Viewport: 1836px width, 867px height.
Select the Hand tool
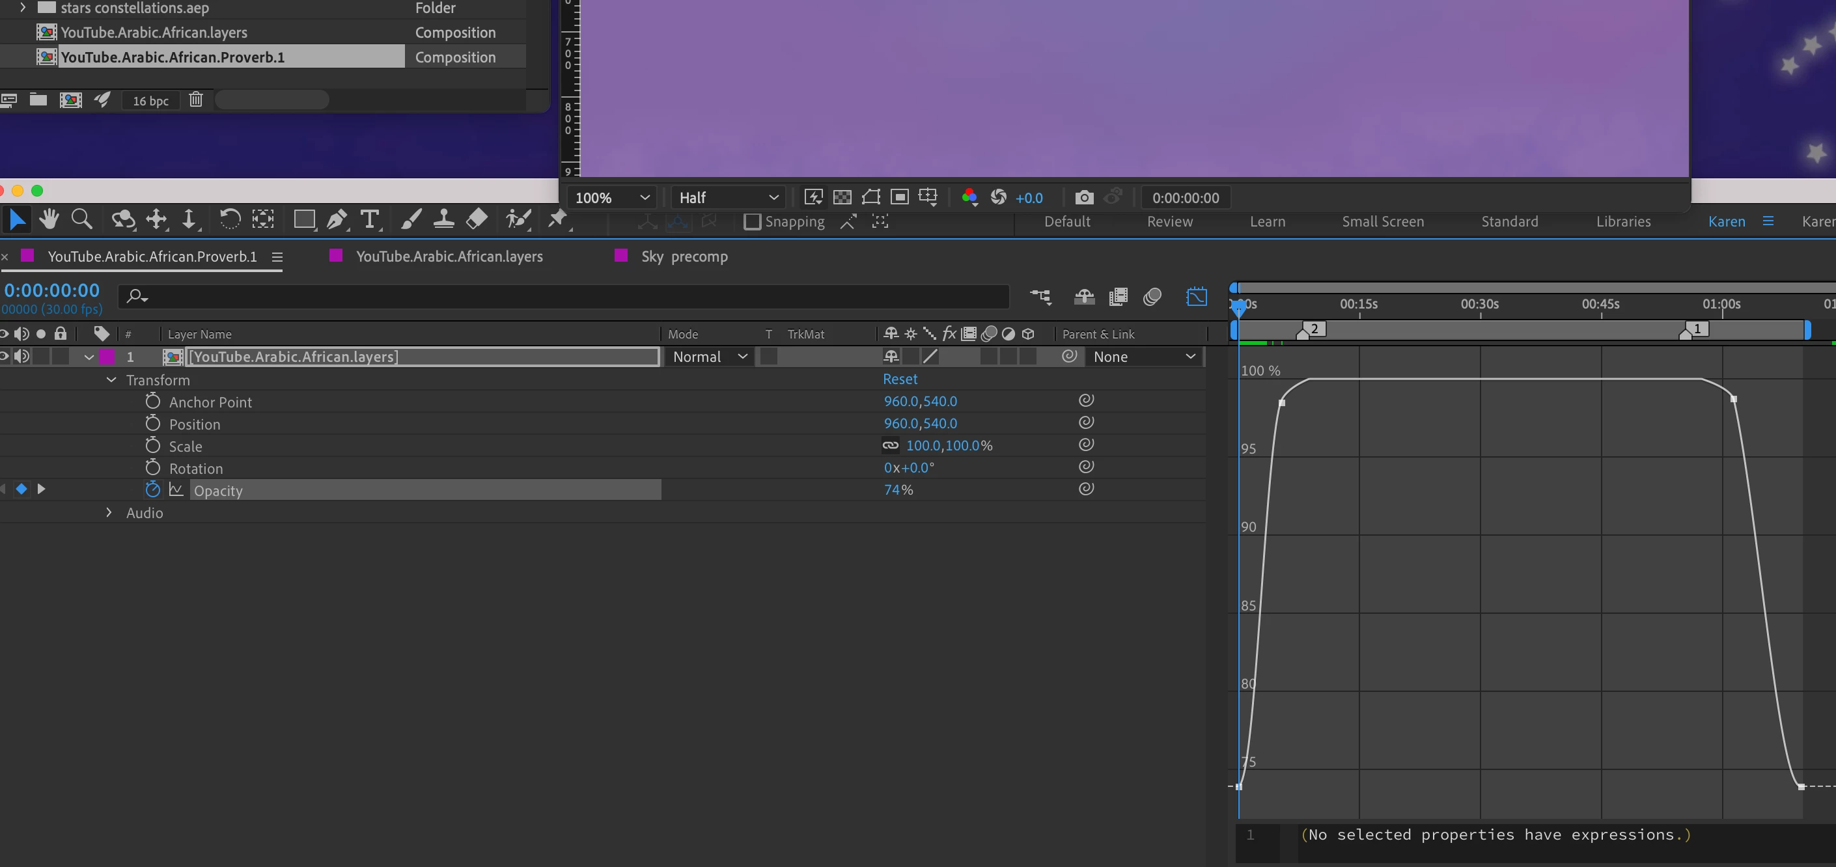click(48, 219)
